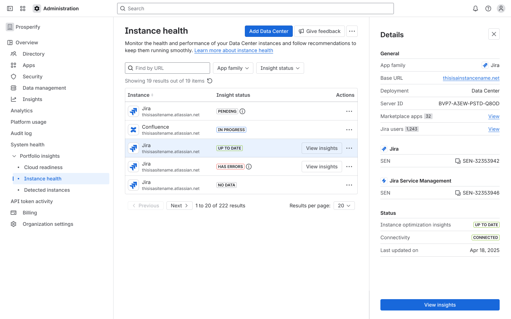Open Billing in sidebar
This screenshot has height=319, width=511.
[x=30, y=213]
